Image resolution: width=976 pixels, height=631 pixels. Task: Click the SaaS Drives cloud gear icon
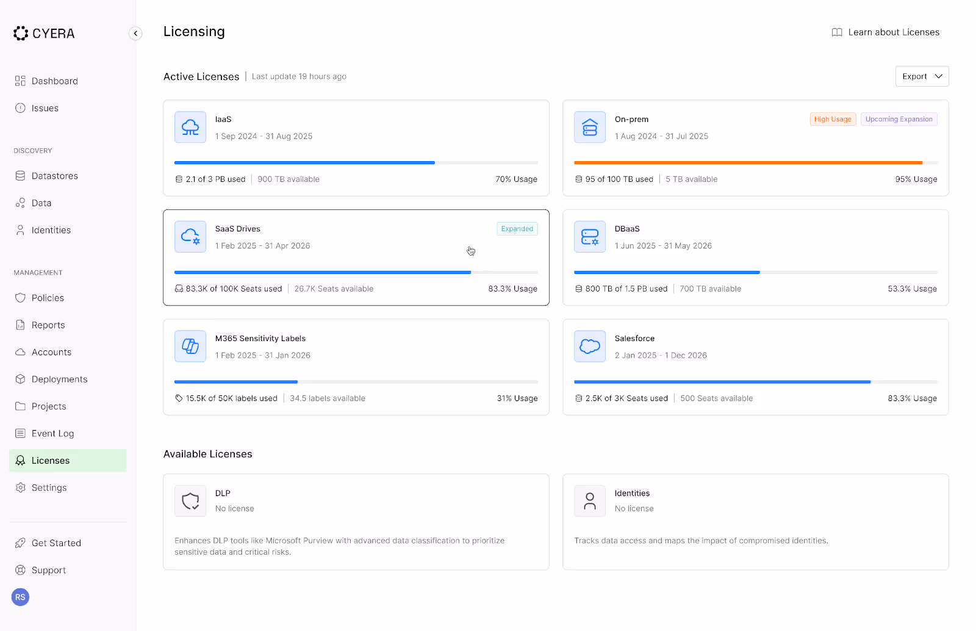tap(190, 237)
